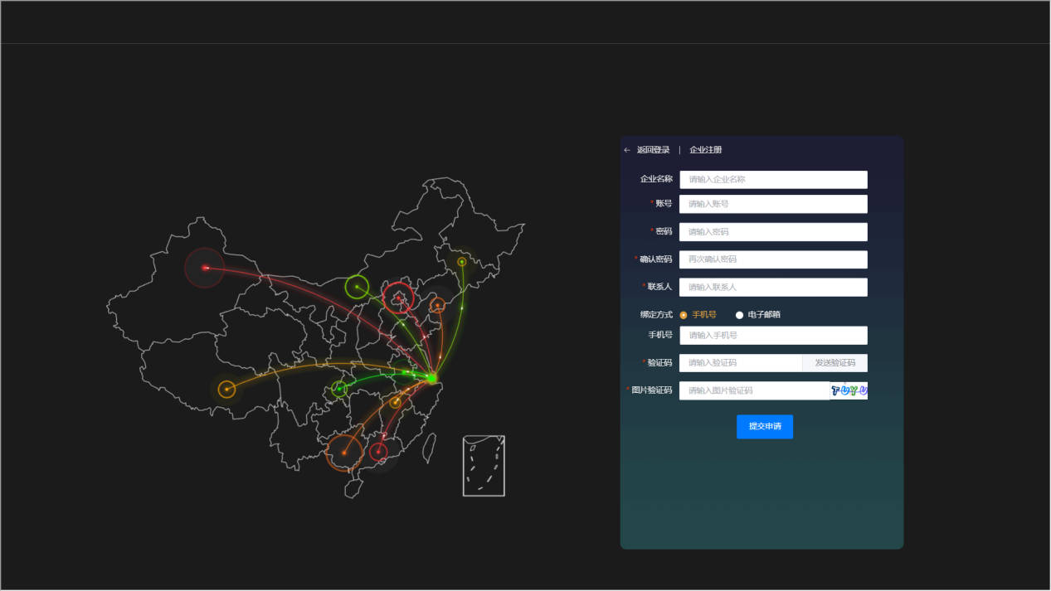
Task: Click the 请输入手机号 phone number field
Action: coord(772,336)
